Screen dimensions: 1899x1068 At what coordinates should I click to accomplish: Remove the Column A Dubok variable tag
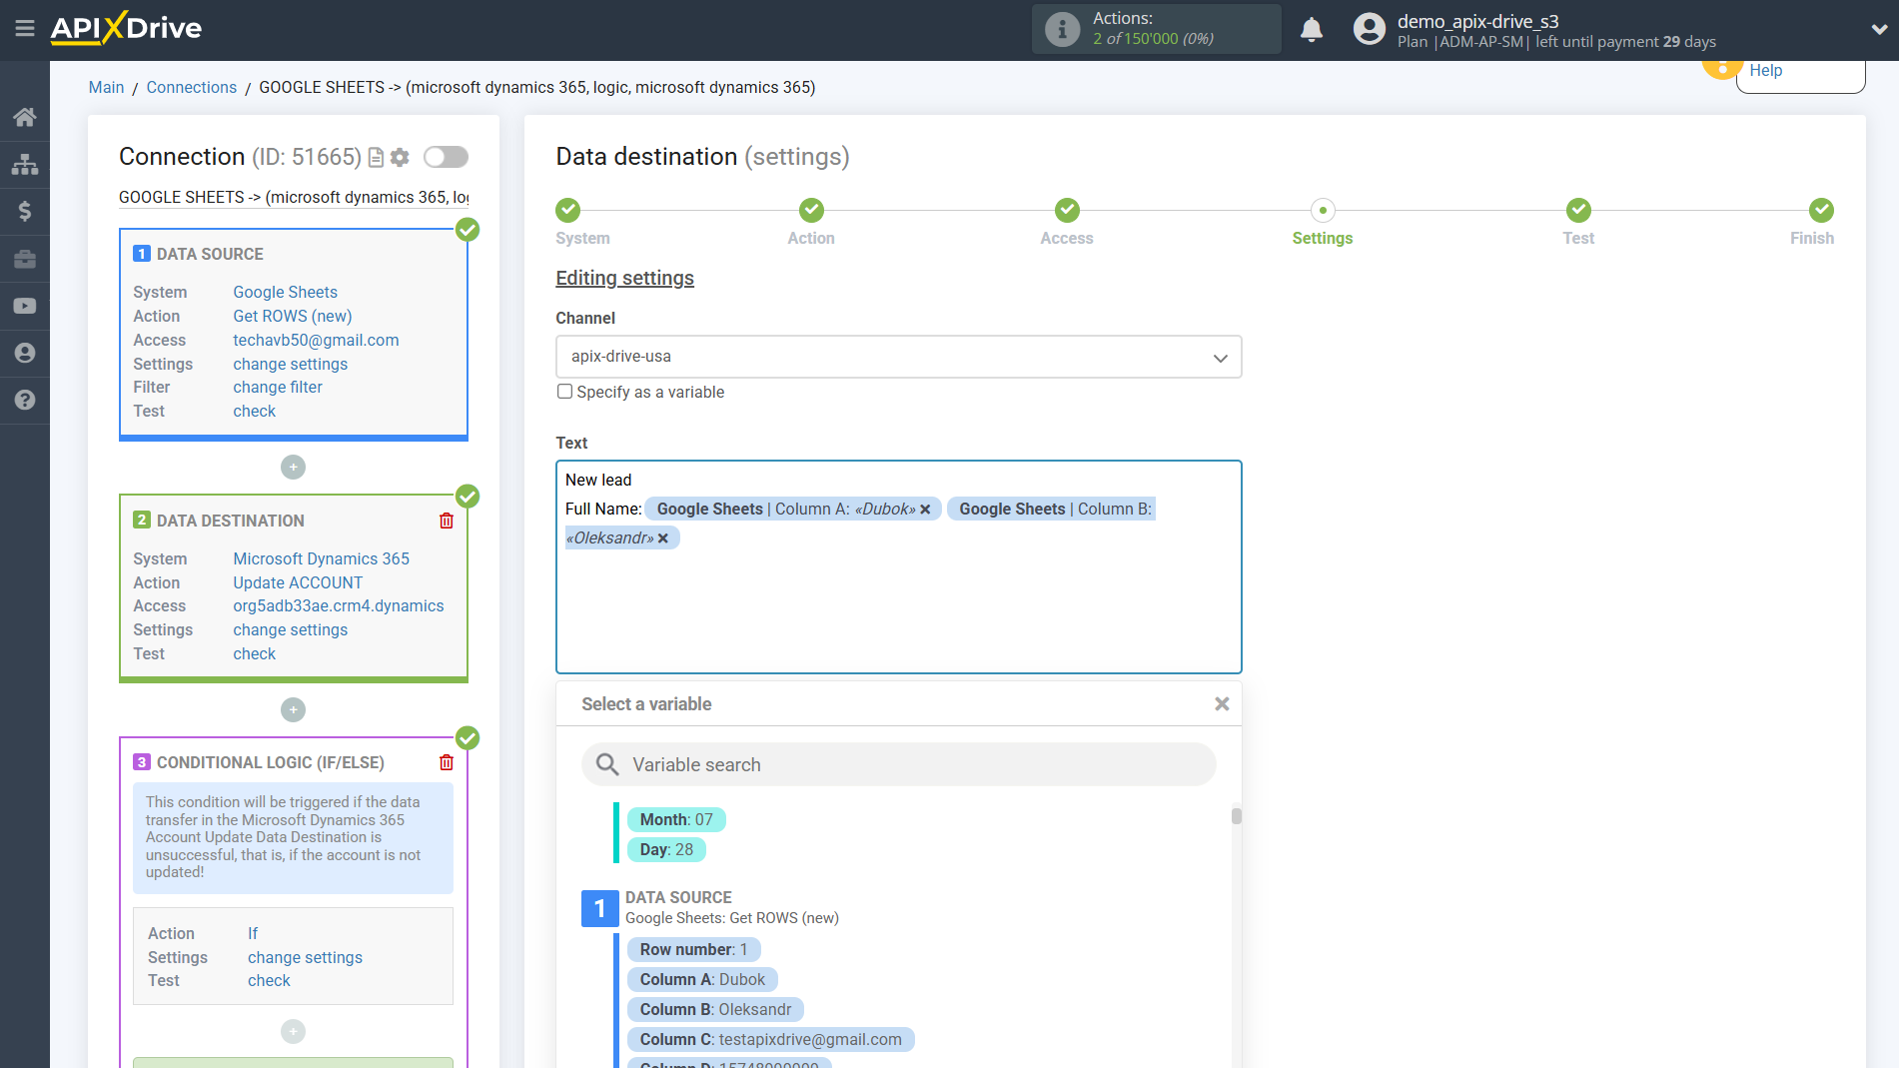click(925, 510)
